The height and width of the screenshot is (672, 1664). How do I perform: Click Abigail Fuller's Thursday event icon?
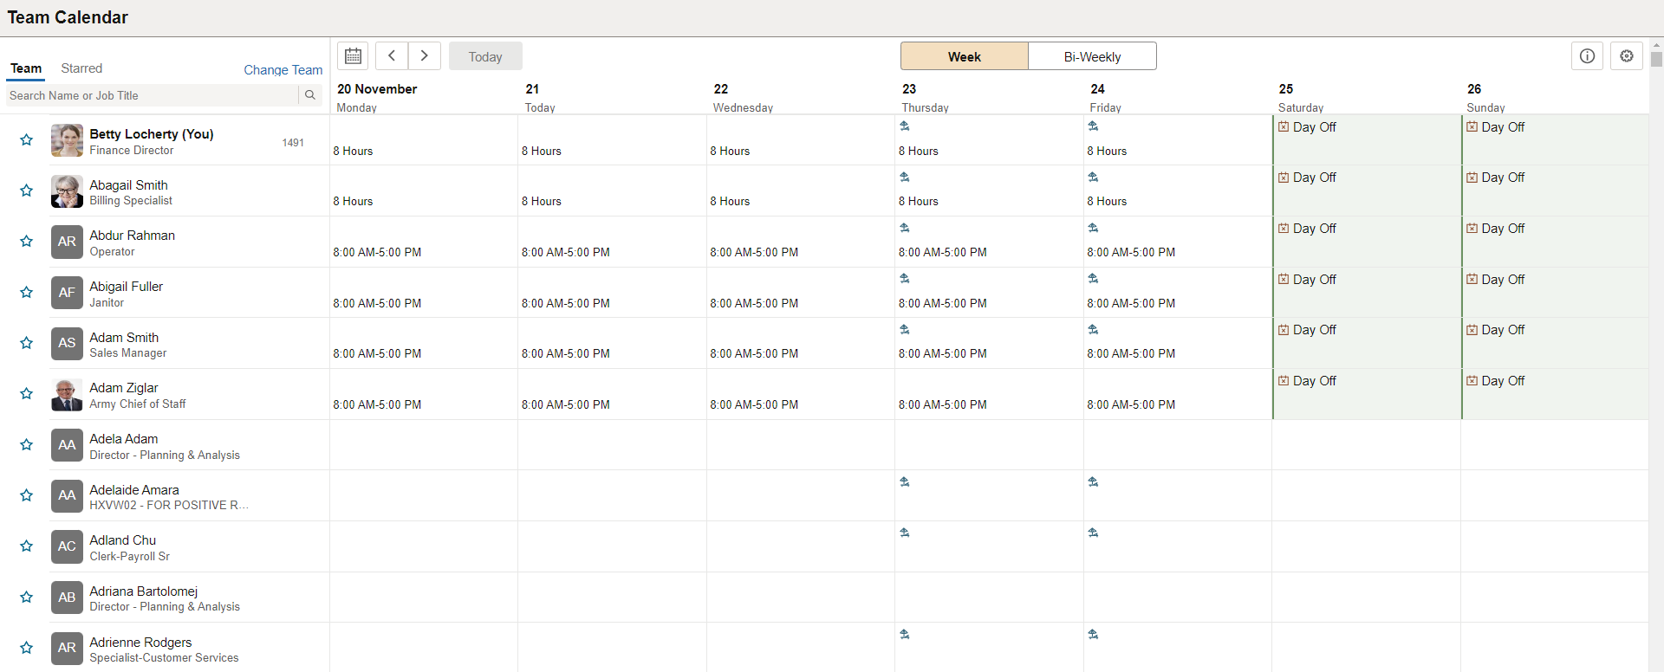[x=905, y=279]
